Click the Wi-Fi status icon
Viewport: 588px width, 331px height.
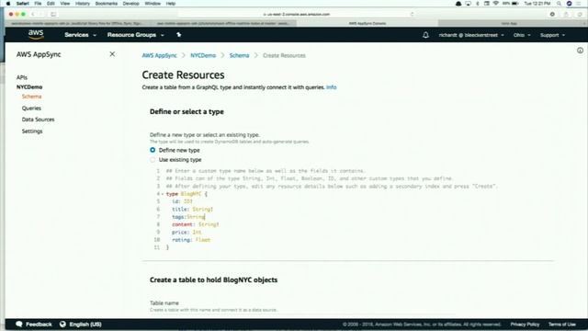[x=496, y=4]
